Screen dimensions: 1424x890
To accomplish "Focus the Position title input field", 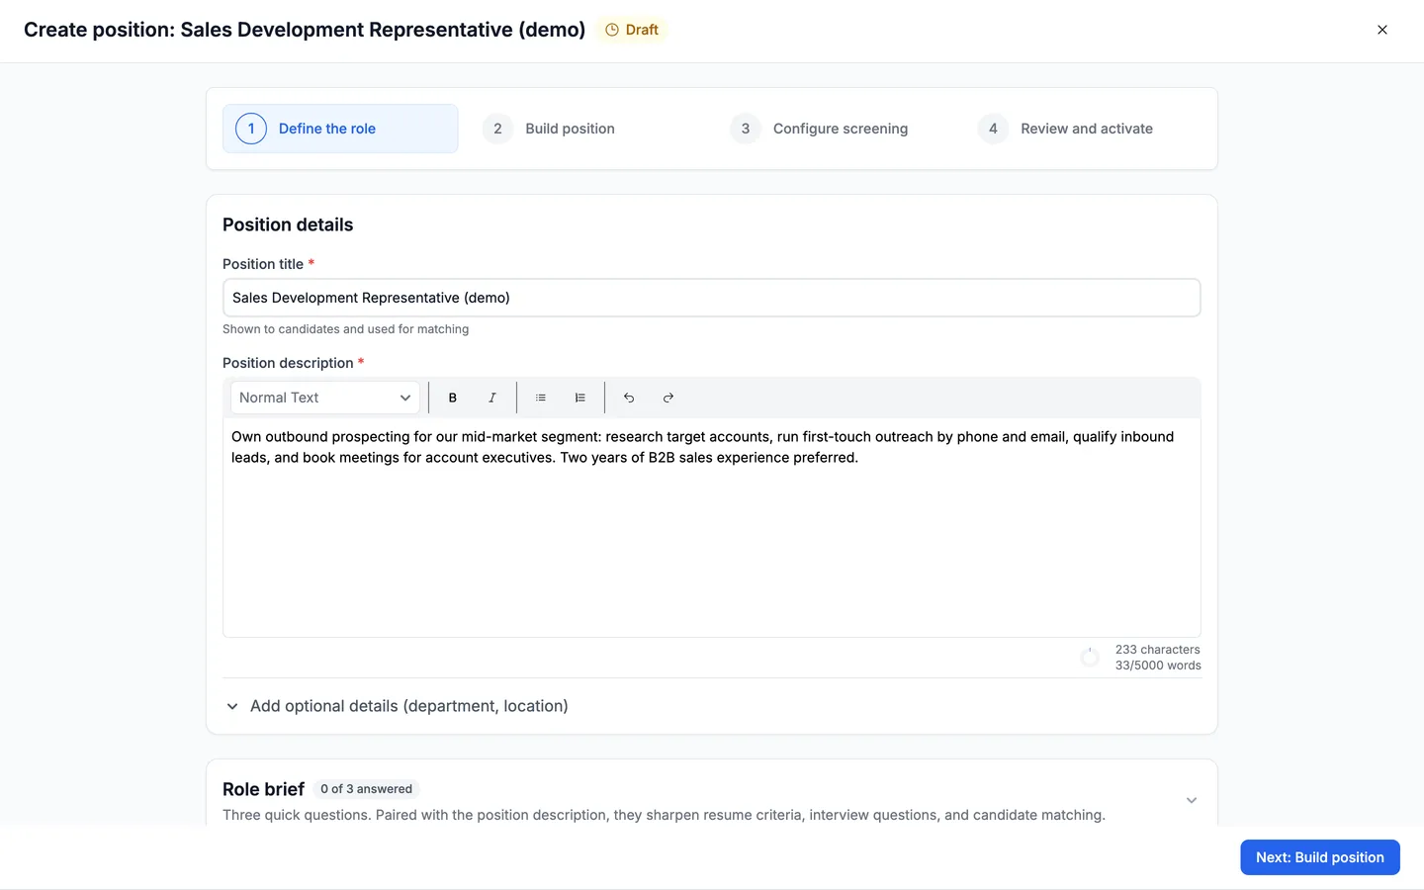I will [712, 298].
